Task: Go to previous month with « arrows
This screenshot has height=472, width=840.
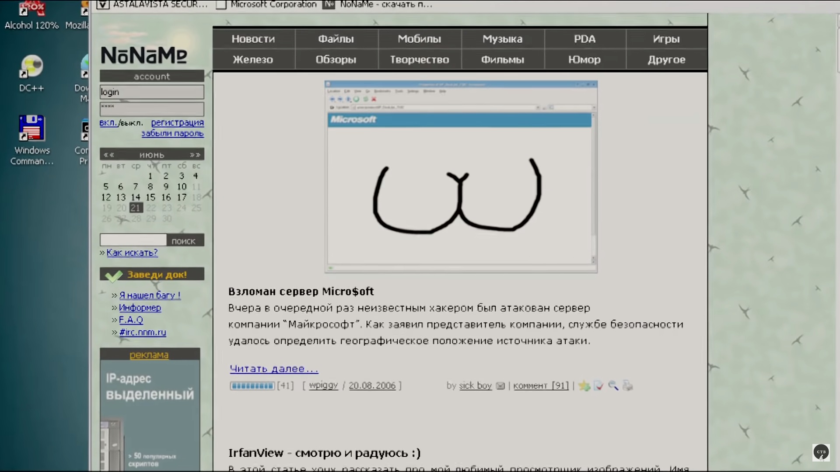Action: point(109,155)
